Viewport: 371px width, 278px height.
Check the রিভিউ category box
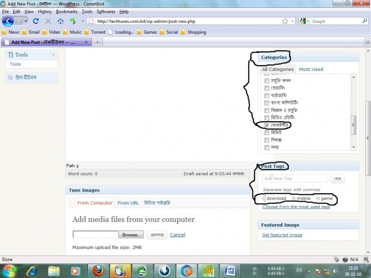point(267,132)
